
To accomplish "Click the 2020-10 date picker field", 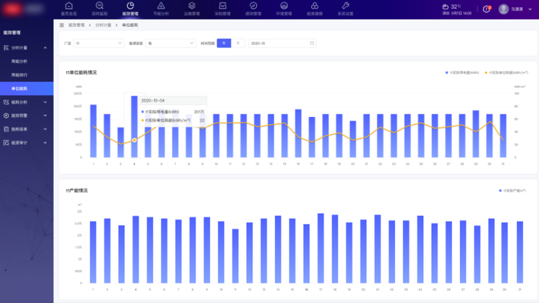I will (281, 43).
